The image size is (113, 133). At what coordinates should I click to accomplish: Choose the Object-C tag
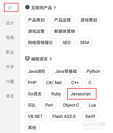coord(71,105)
